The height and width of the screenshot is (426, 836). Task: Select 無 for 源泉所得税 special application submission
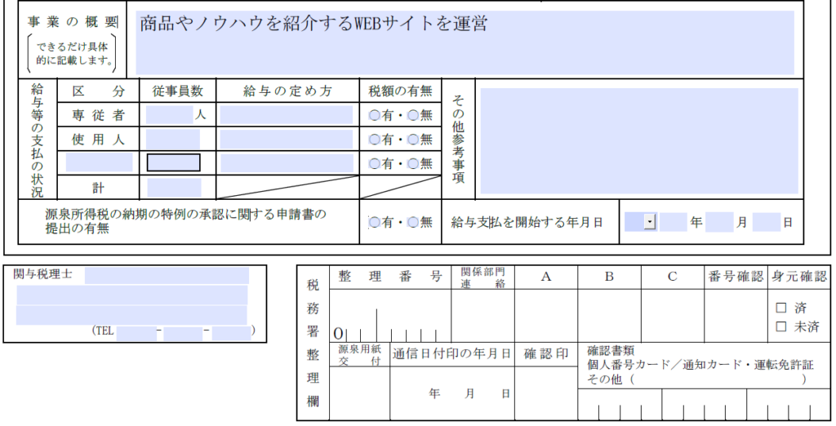pyautogui.click(x=413, y=222)
